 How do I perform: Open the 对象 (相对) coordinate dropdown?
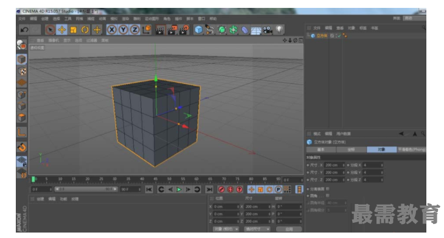pos(226,229)
